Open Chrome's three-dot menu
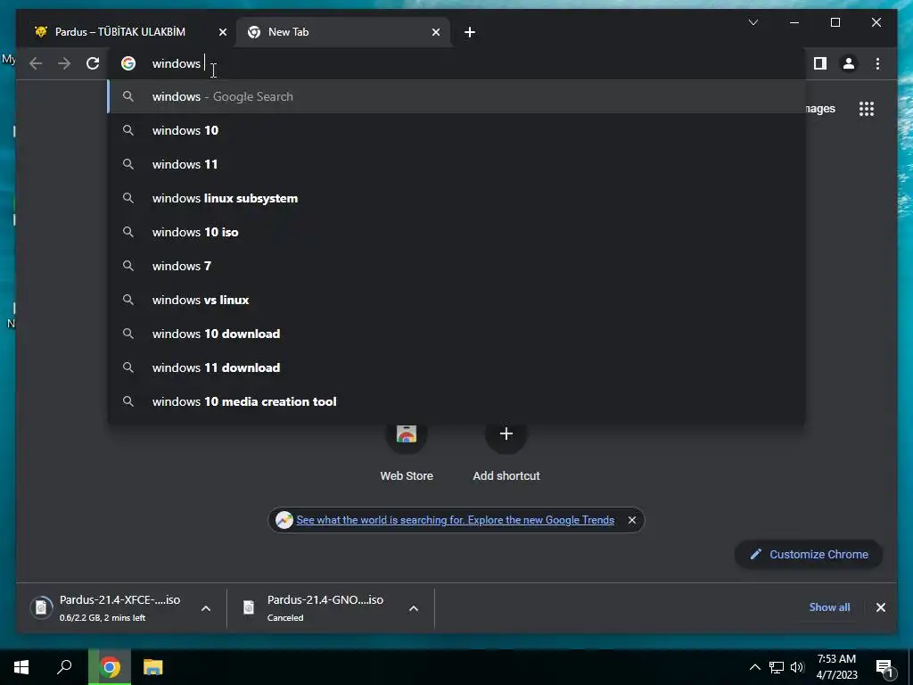This screenshot has height=685, width=913. [x=877, y=63]
